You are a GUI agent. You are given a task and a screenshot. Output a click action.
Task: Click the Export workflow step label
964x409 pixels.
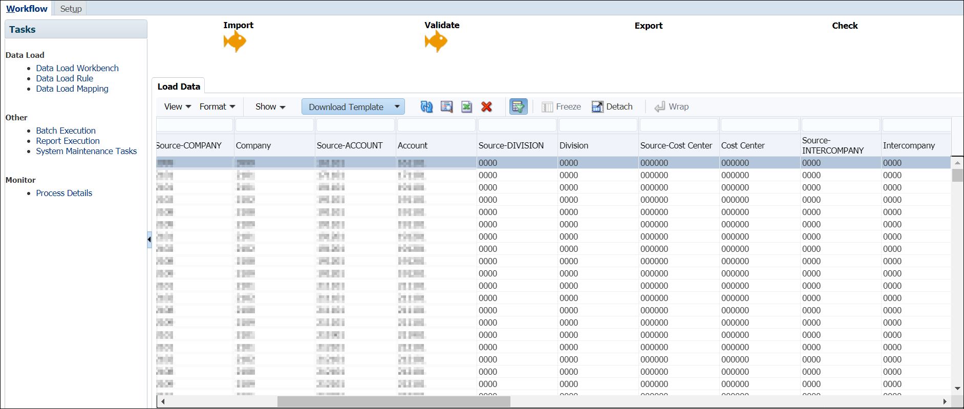pyautogui.click(x=649, y=26)
